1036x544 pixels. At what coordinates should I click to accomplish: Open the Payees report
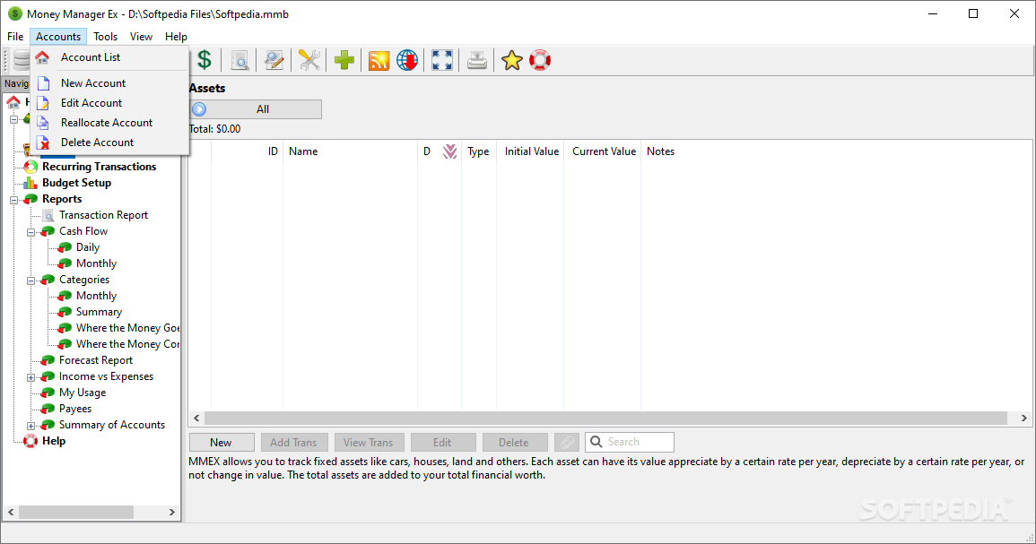tap(75, 409)
